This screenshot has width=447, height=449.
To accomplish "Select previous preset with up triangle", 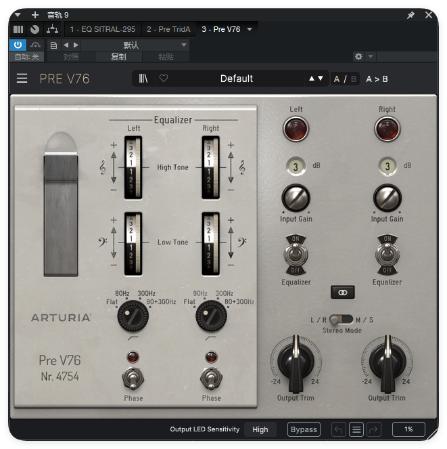I will click(312, 78).
